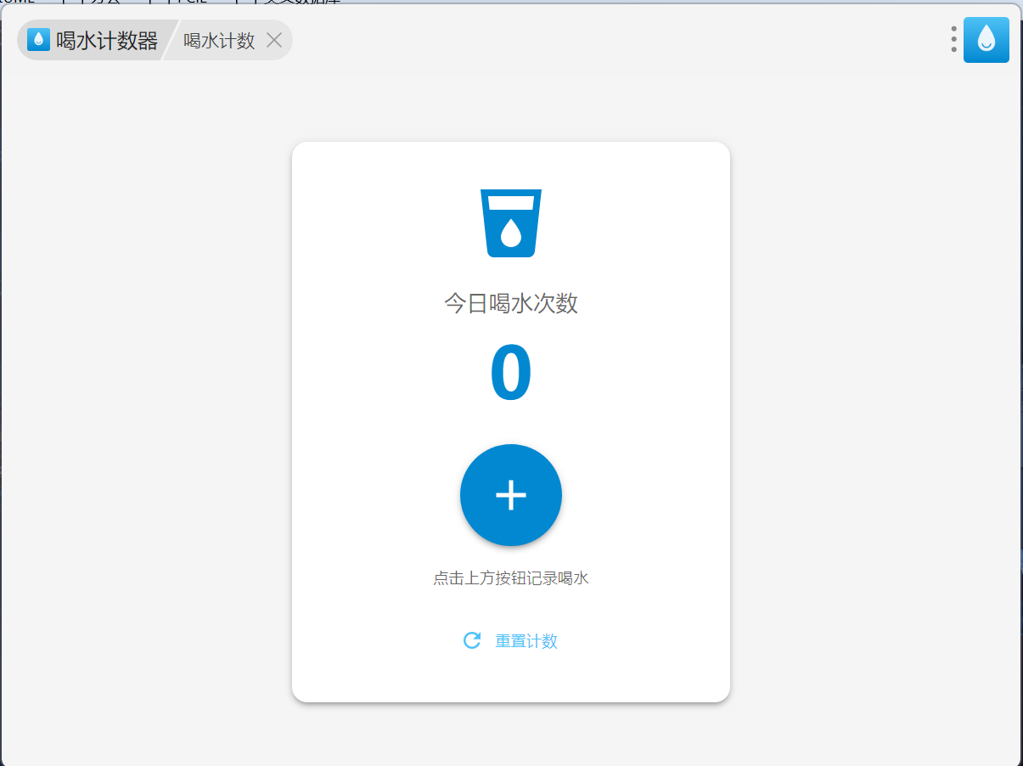The height and width of the screenshot is (766, 1023).
Task: Click the water glass icon in the card
Action: point(510,222)
